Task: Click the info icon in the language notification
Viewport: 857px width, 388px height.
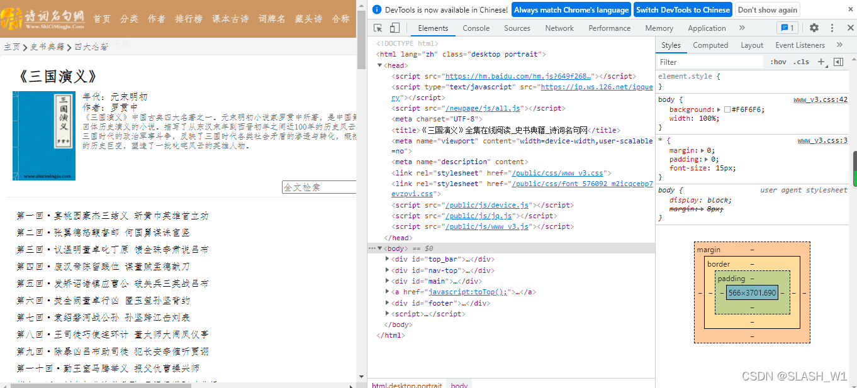Action: point(376,9)
